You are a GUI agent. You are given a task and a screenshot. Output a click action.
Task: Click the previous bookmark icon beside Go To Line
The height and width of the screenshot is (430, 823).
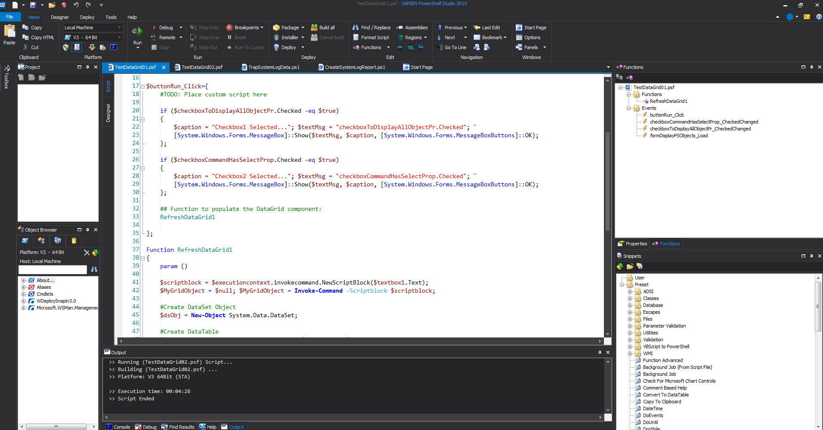[476, 47]
